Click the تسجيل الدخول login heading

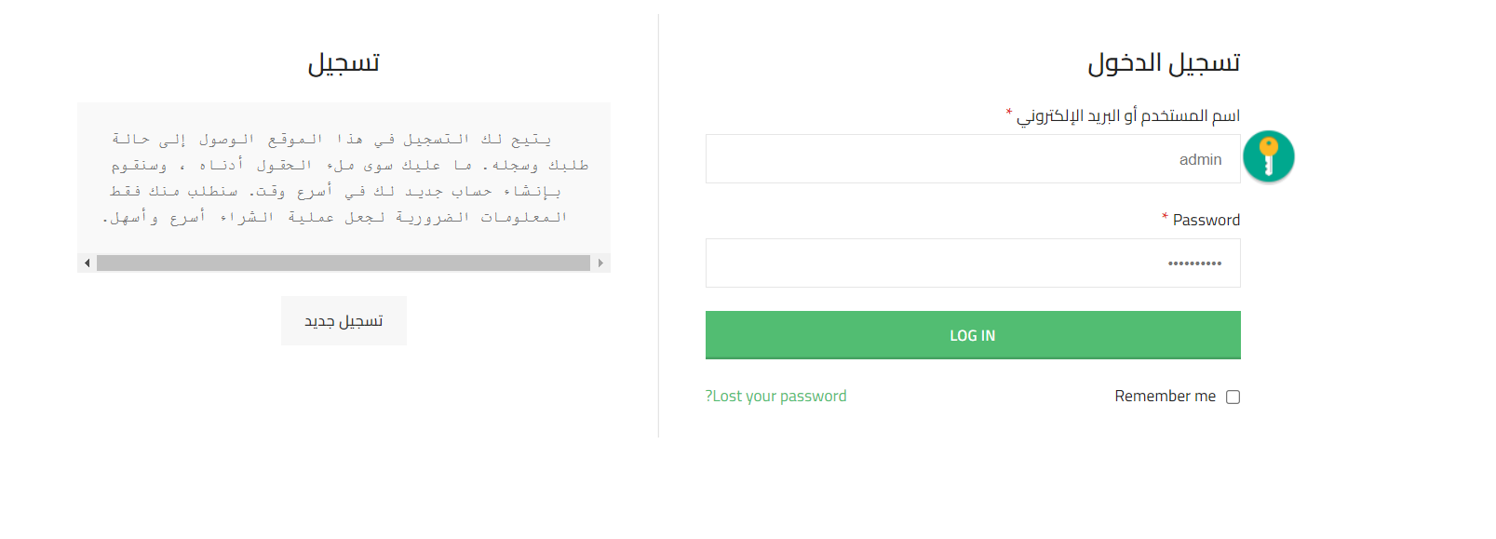[x=1163, y=63]
